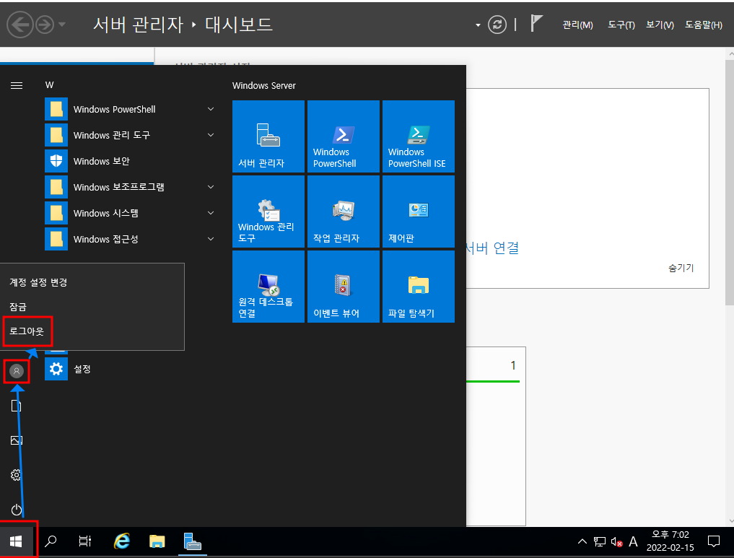Open the 도움말(H) menu
The width and height of the screenshot is (734, 558).
[x=704, y=25]
